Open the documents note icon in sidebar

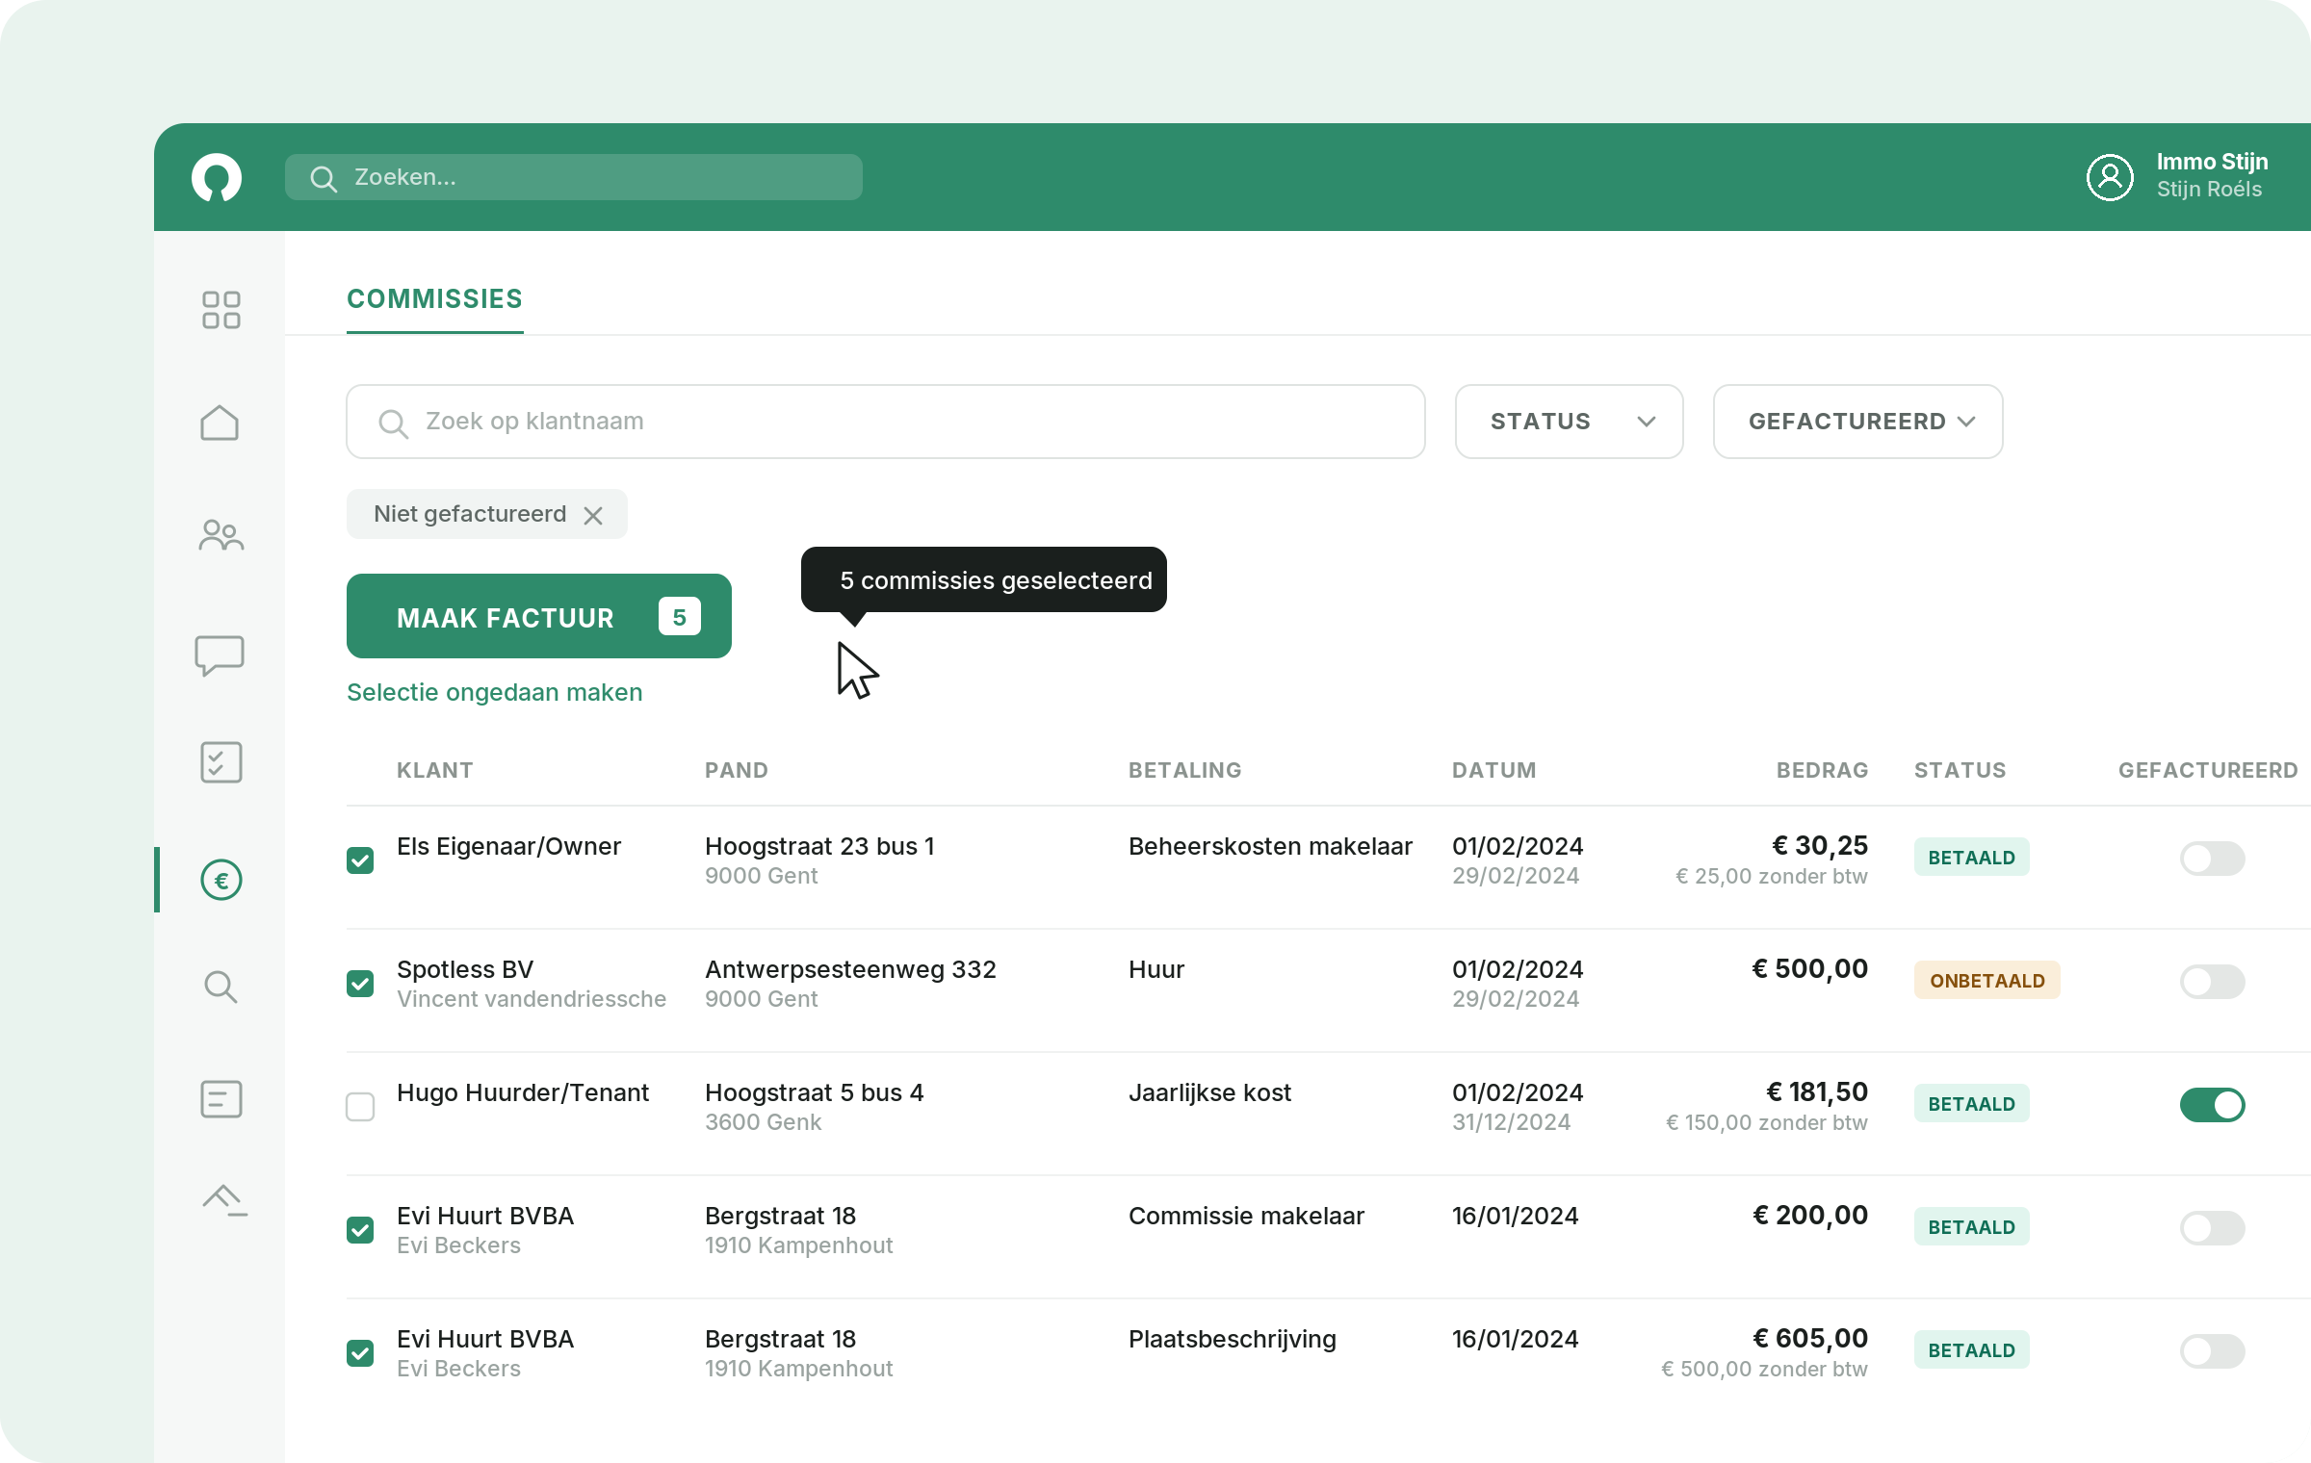(x=221, y=1099)
